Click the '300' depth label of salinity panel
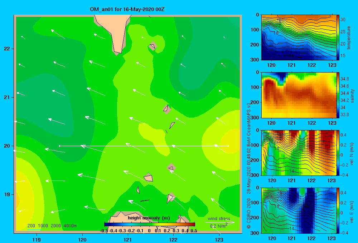Screen dimensions: 358x243 (255, 118)
